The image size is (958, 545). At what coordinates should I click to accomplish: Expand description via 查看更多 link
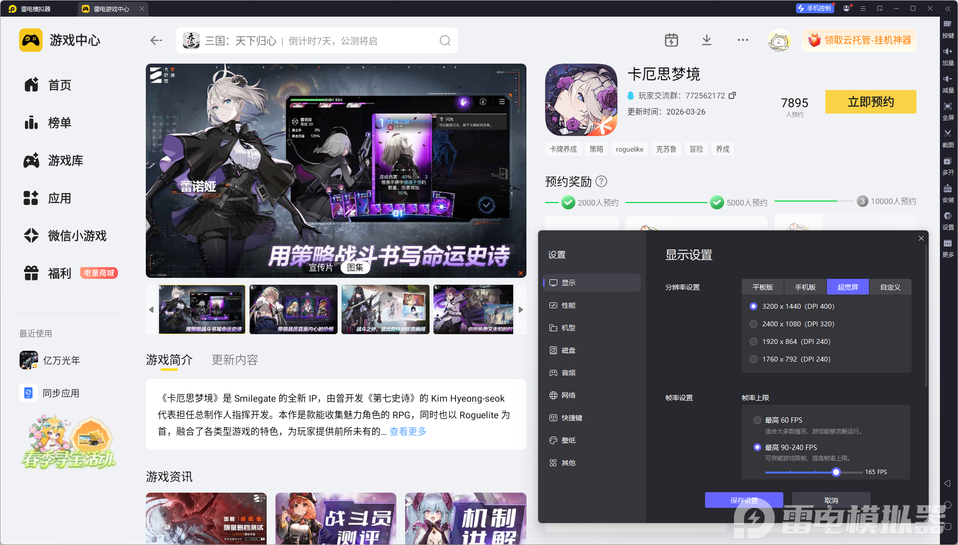tap(408, 431)
